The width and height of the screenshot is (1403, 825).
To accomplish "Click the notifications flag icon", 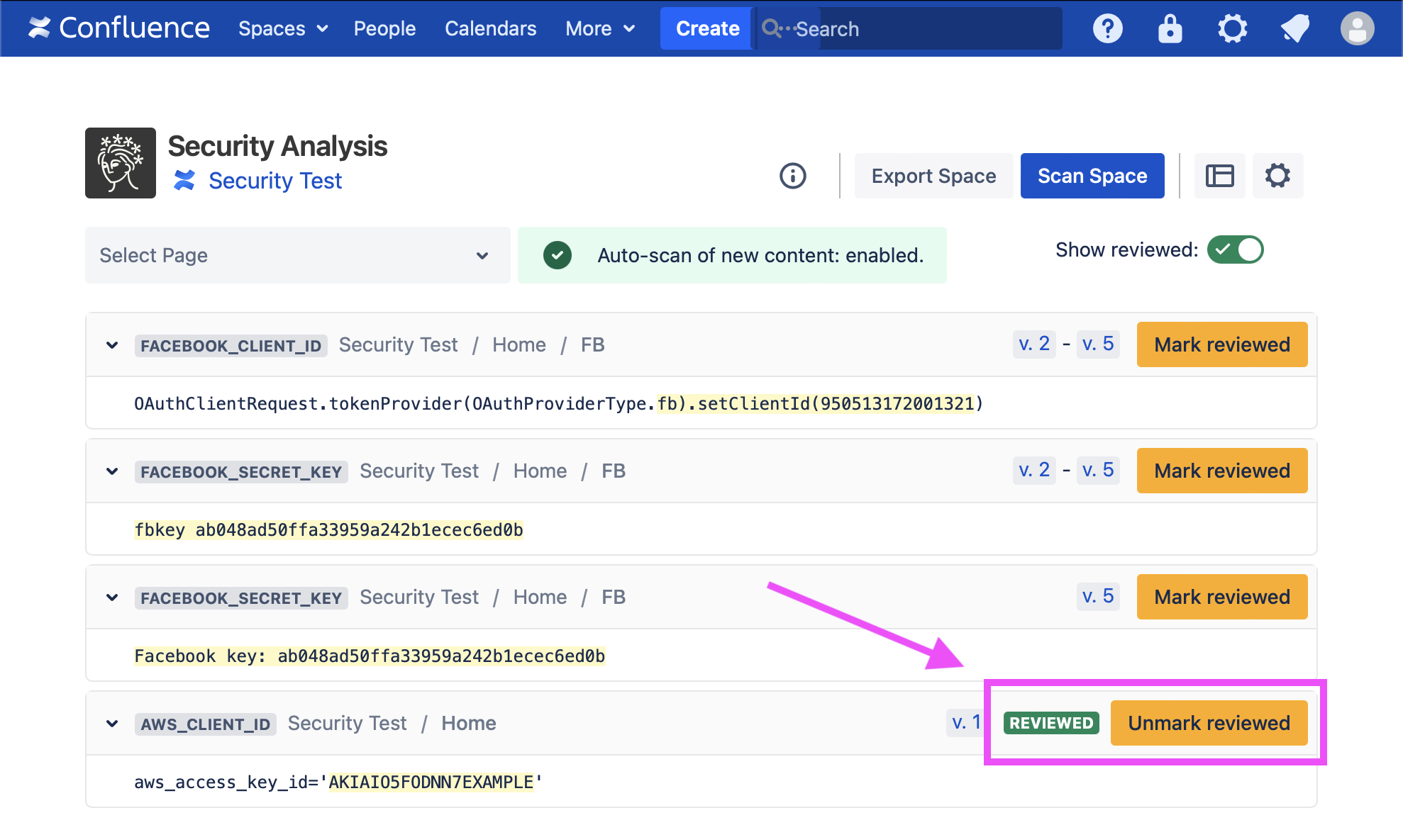I will click(1294, 29).
